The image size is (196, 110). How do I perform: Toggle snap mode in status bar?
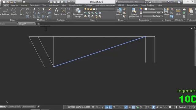click(x=97, y=107)
